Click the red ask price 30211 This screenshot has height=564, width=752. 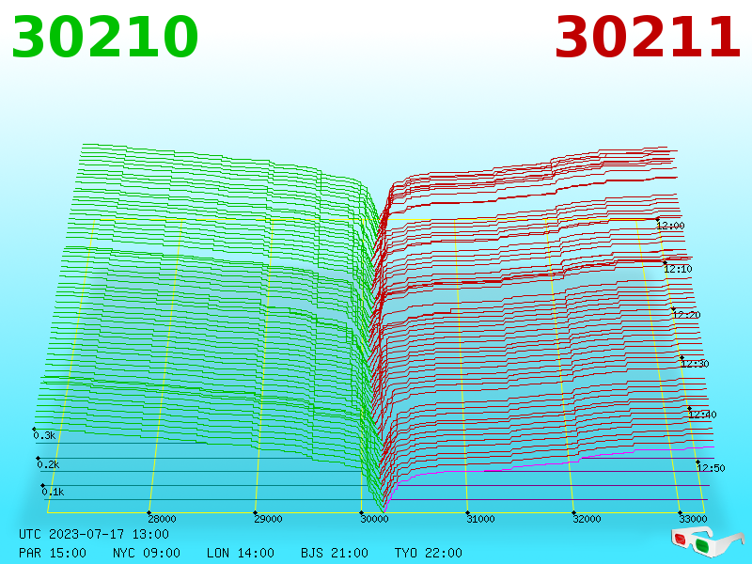(x=648, y=37)
